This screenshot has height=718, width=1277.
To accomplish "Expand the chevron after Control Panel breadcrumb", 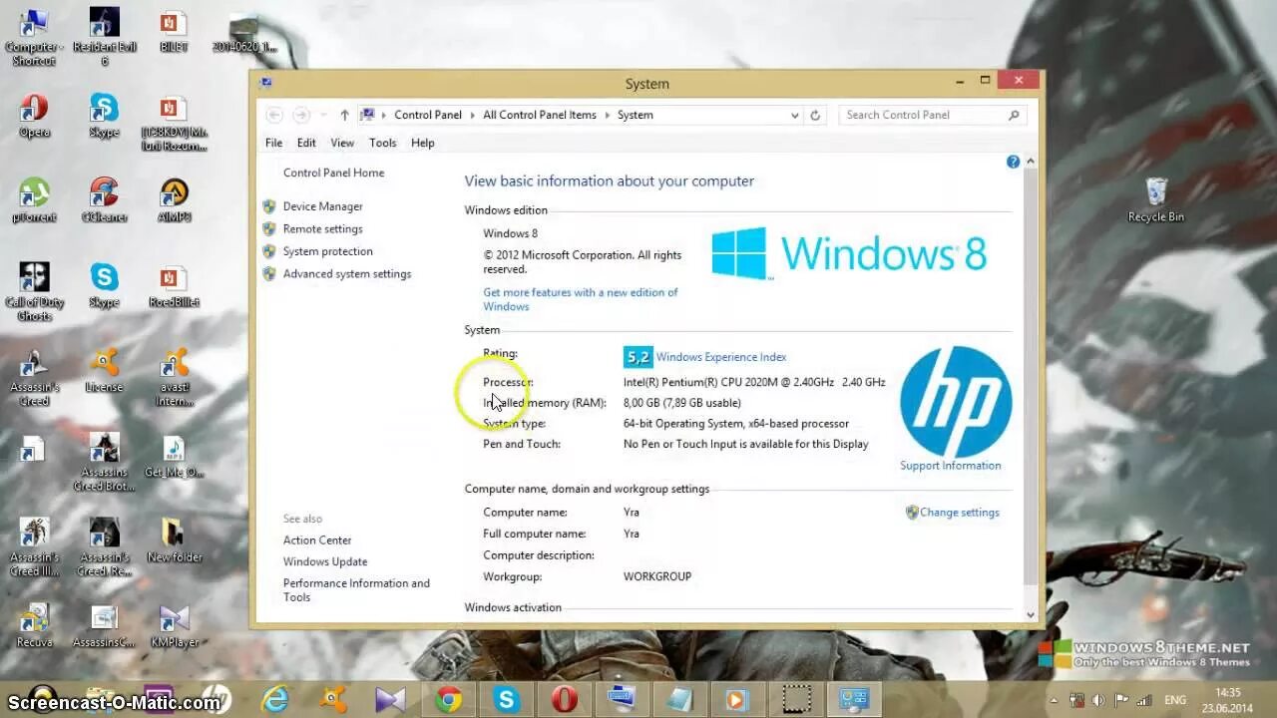I will (x=473, y=115).
